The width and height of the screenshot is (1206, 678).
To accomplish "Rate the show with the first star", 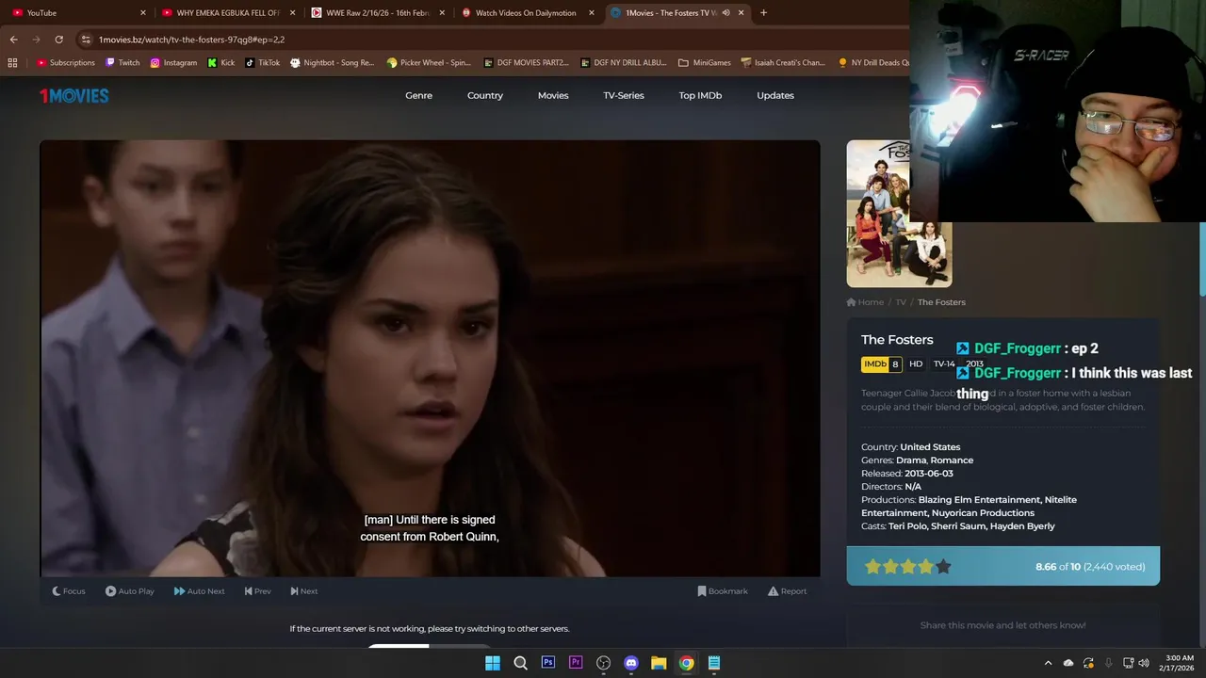I will point(872,566).
